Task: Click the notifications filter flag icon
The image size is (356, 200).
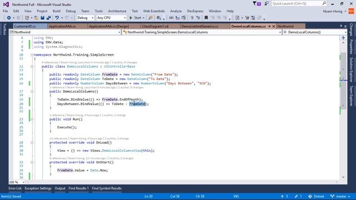Action: pyautogui.click(x=255, y=3)
